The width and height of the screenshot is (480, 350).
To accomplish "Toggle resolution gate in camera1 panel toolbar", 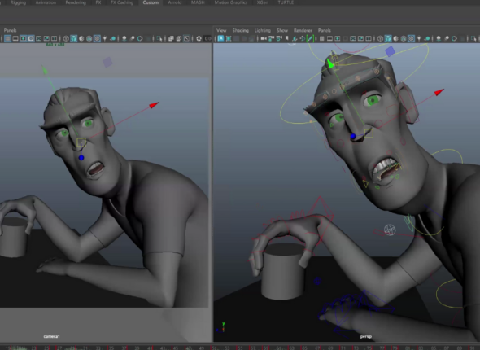I will click(23, 38).
